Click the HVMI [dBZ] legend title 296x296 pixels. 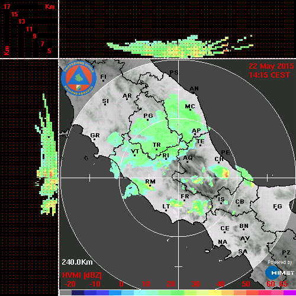[x=82, y=275]
